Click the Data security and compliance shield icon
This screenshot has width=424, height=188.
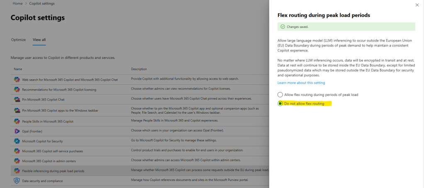point(17,181)
